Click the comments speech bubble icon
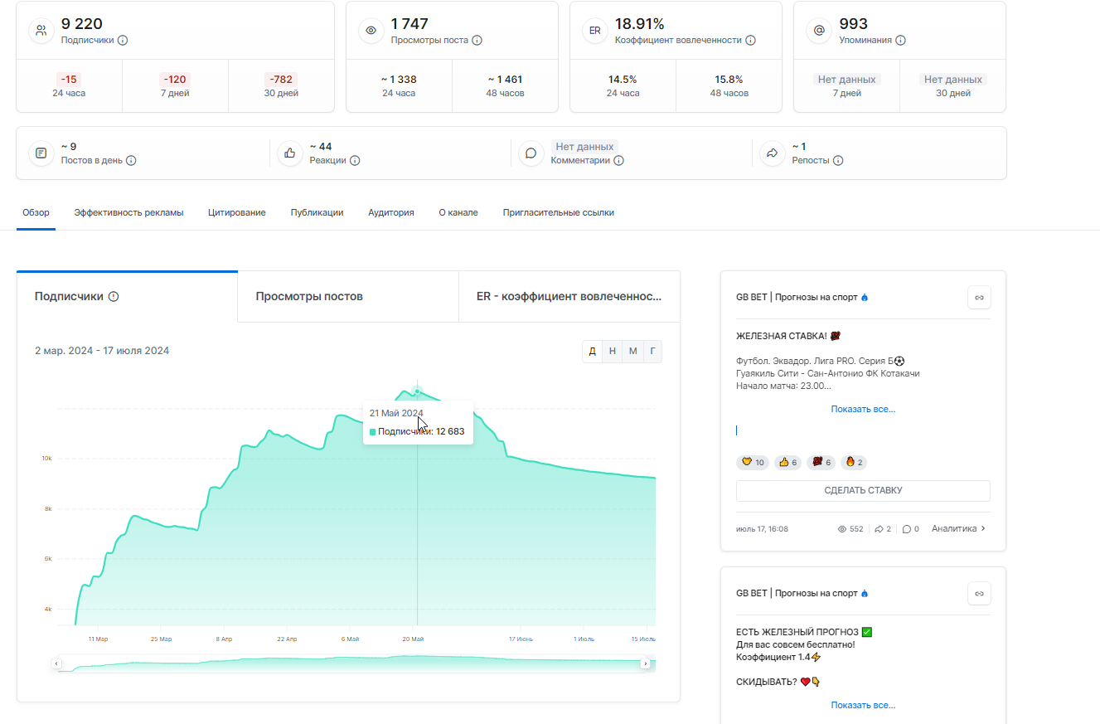Image resolution: width=1100 pixels, height=724 pixels. (x=531, y=153)
